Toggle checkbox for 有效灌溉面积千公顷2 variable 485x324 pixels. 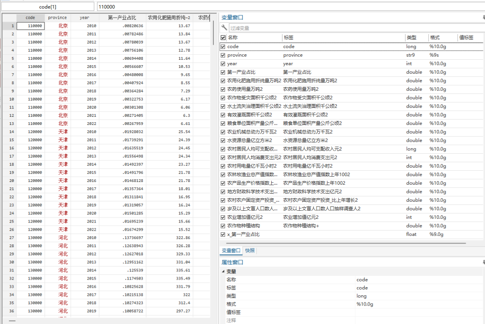[223, 115]
